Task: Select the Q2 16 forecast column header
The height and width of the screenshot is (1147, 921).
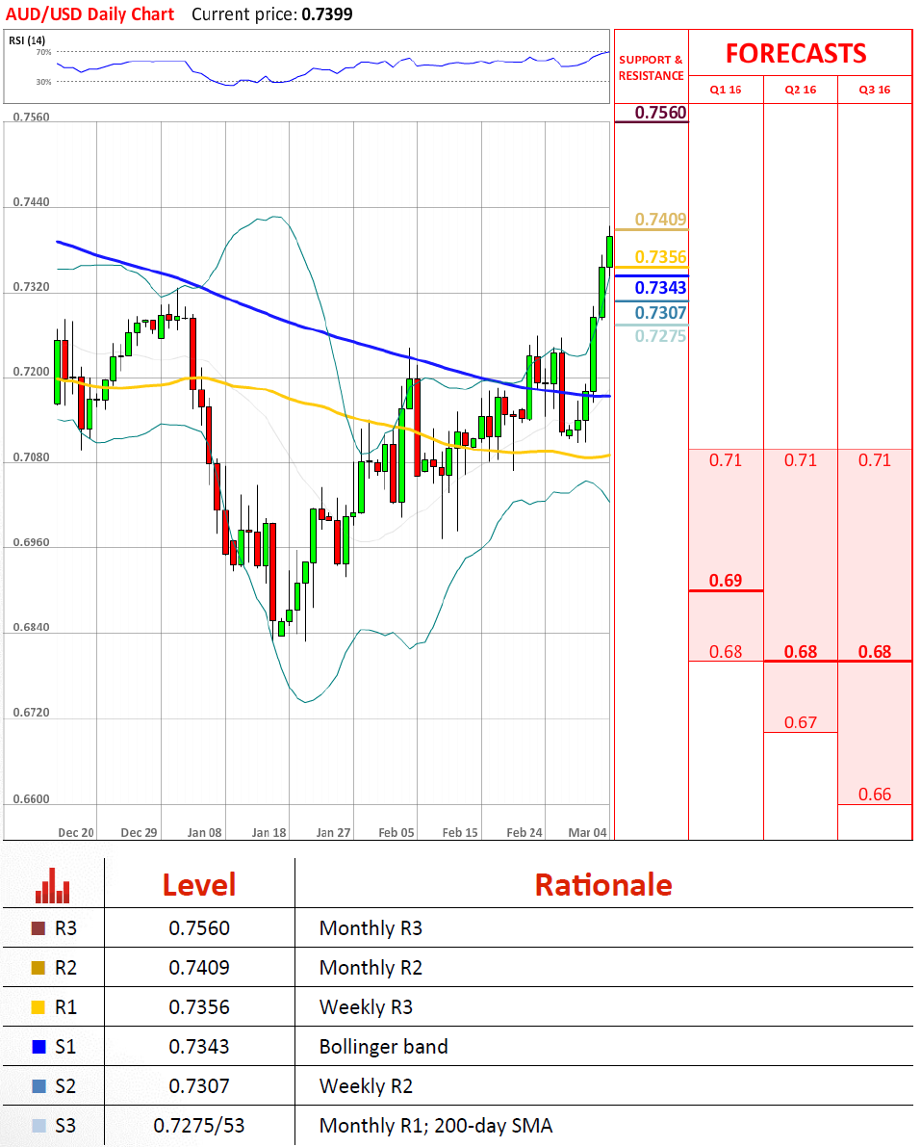Action: click(x=801, y=90)
